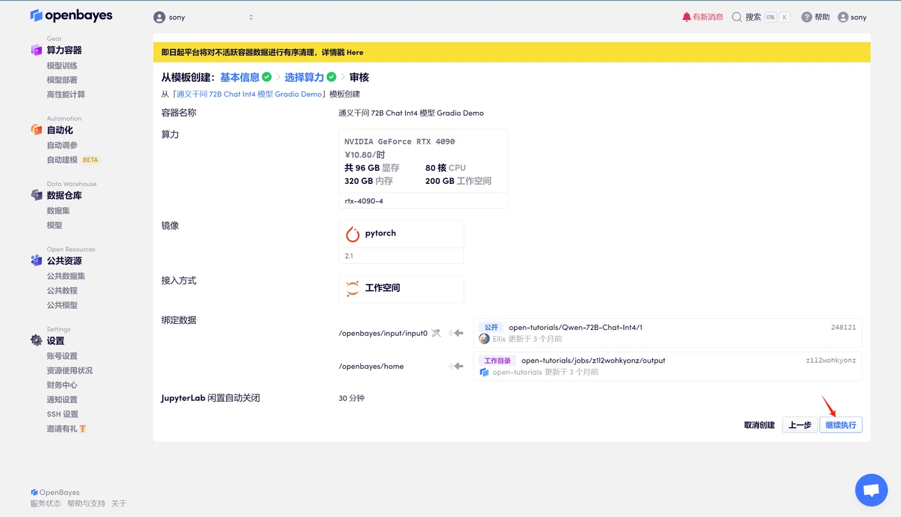The image size is (901, 517).
Task: Click the notification bell icon
Action: pyautogui.click(x=686, y=17)
